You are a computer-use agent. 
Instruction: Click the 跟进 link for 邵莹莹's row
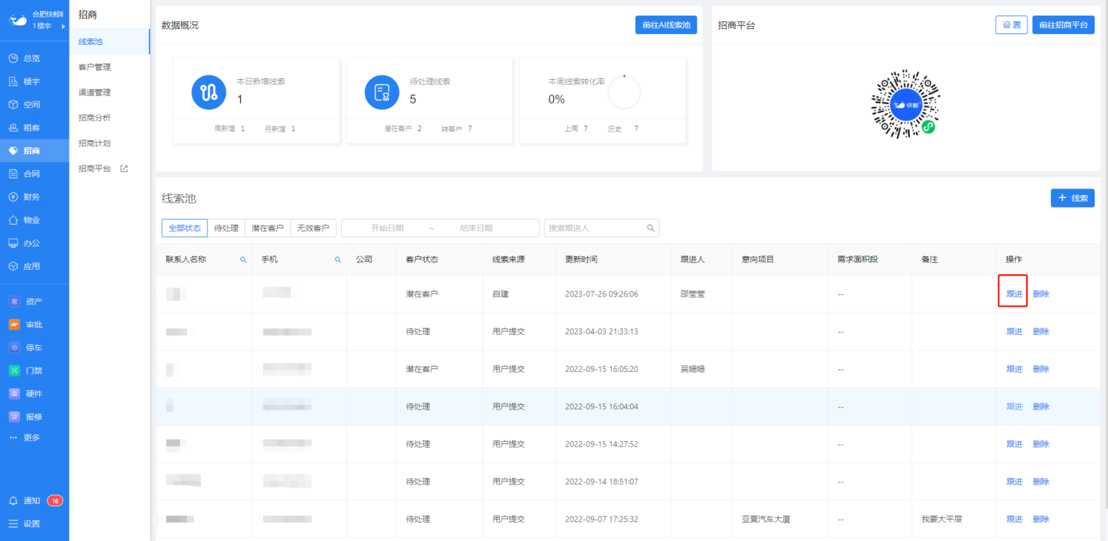pyautogui.click(x=1014, y=294)
